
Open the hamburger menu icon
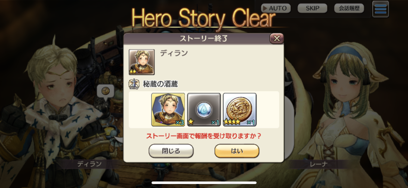pyautogui.click(x=380, y=9)
